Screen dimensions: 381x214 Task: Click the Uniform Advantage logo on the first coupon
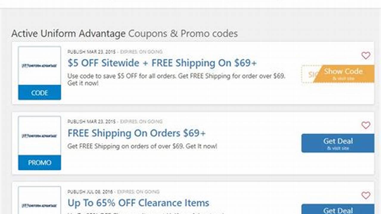(39, 65)
